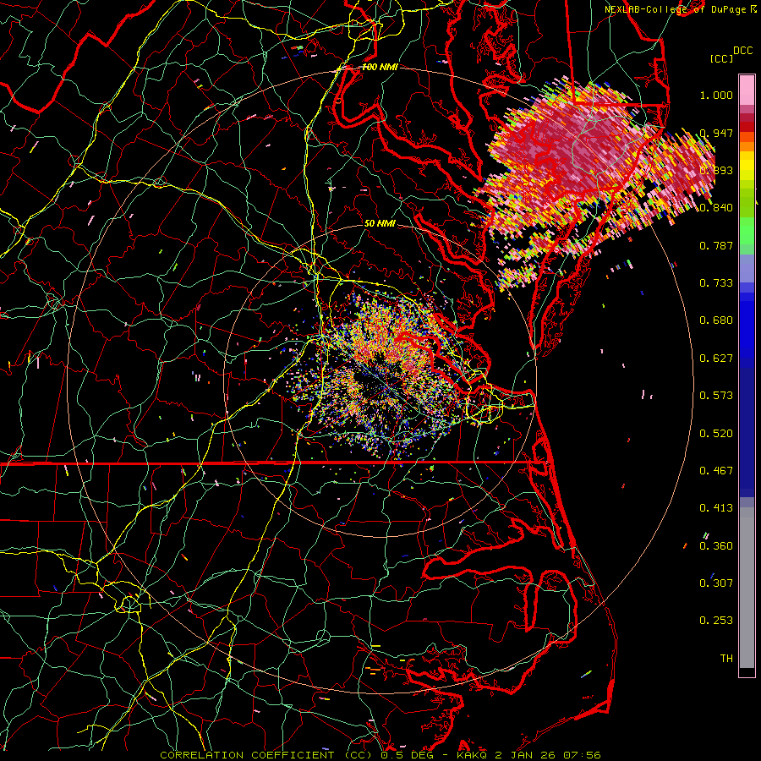Click the 0.360 legend value

pos(716,546)
